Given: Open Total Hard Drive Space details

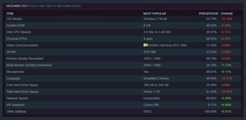Looking at the screenshot, I should coord(123,92).
